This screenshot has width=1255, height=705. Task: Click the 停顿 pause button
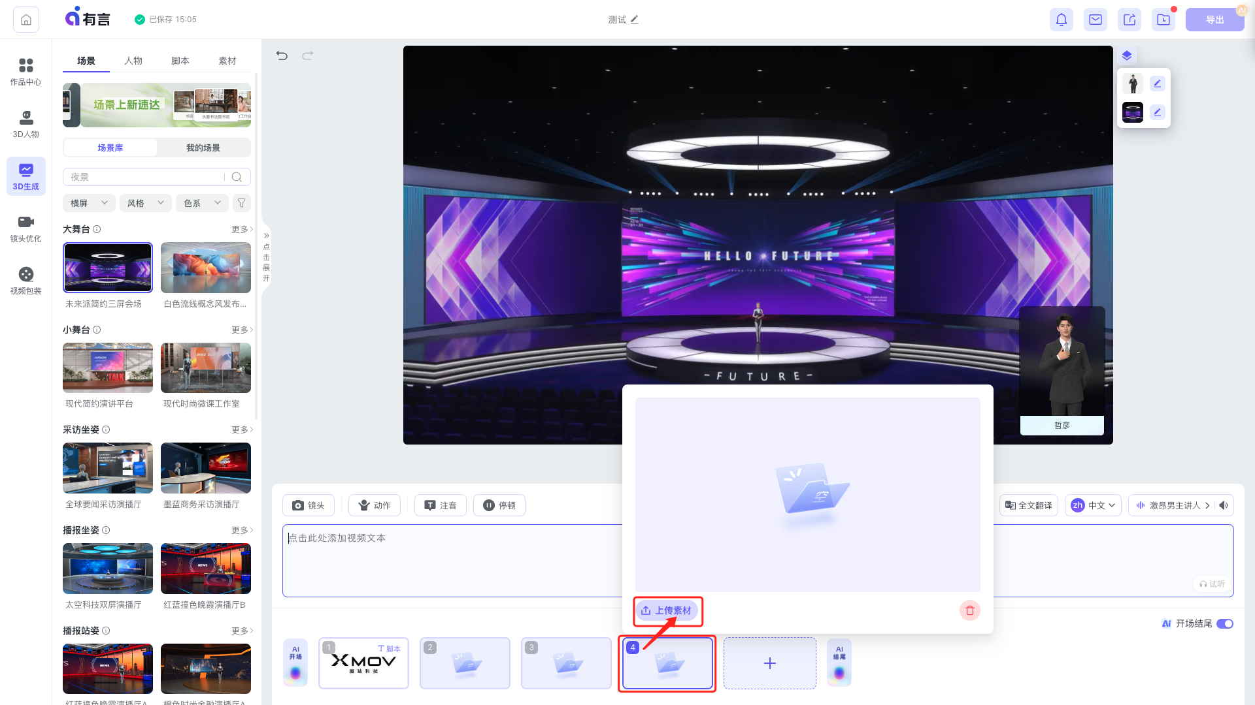coord(499,505)
